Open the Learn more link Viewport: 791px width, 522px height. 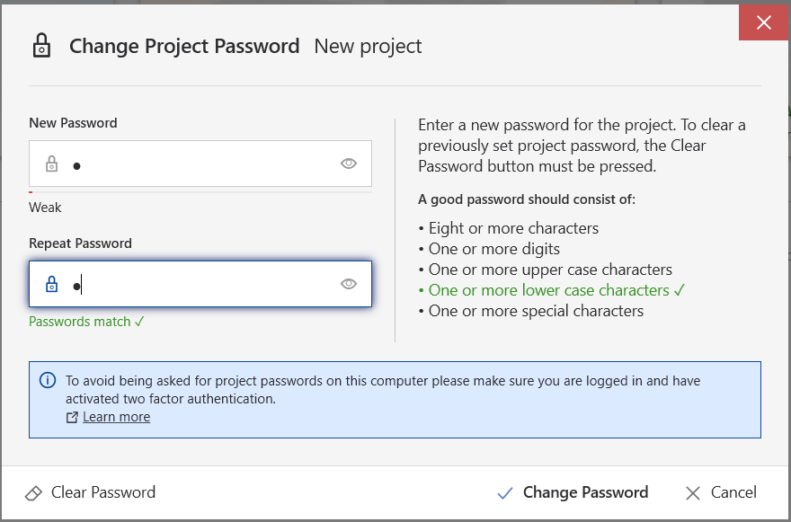[117, 417]
